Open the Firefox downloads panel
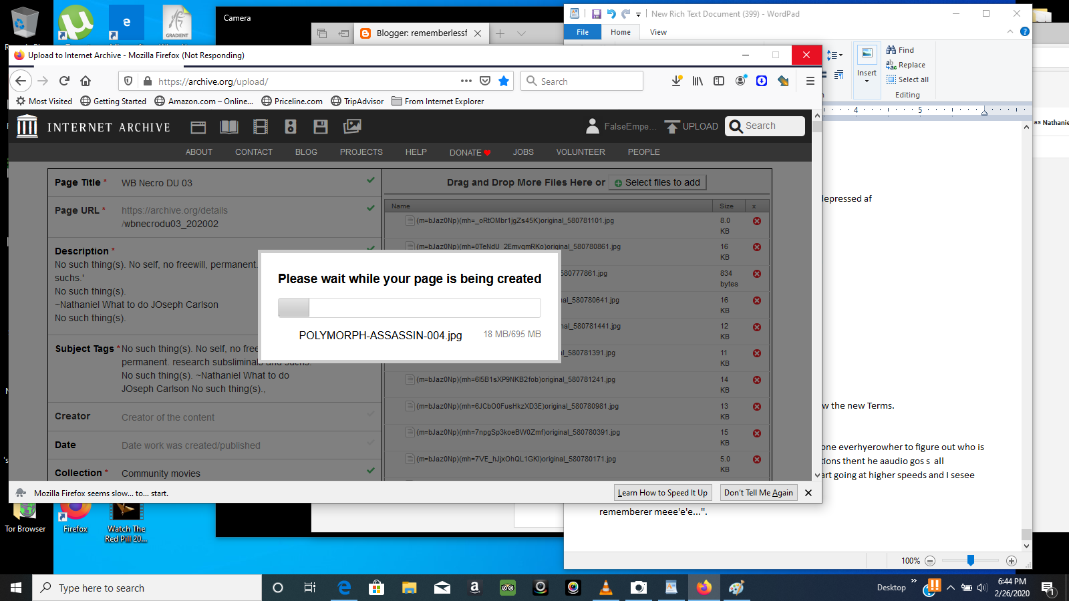The width and height of the screenshot is (1069, 601). point(677,81)
